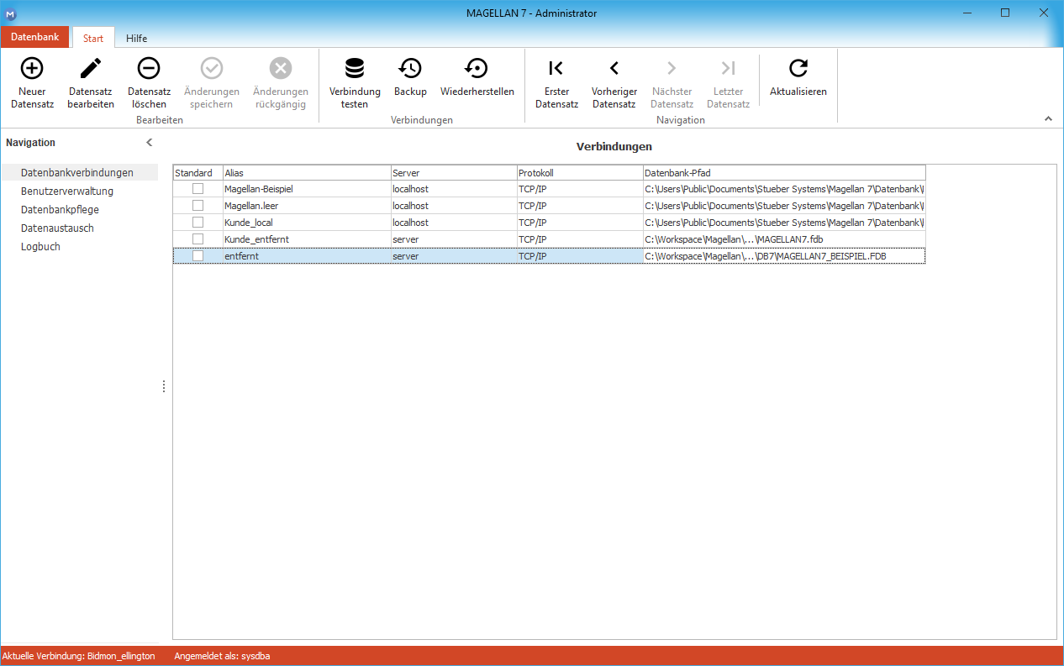Go to Vorheriger Datensatz
Screen dimensions: 1064x666
(x=614, y=68)
